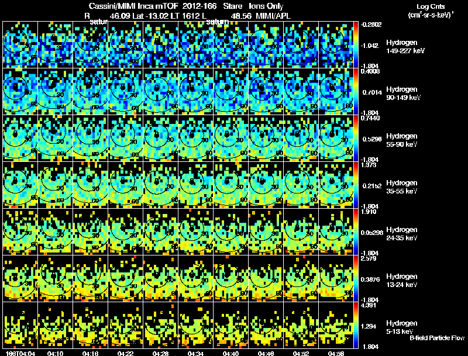This screenshot has height=356, width=468.
Task: Click the color bar for 35-55 keV row
Action: click(356, 185)
